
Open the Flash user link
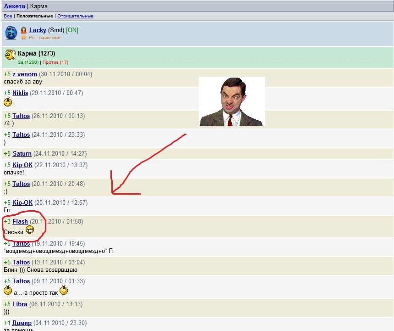[20, 221]
